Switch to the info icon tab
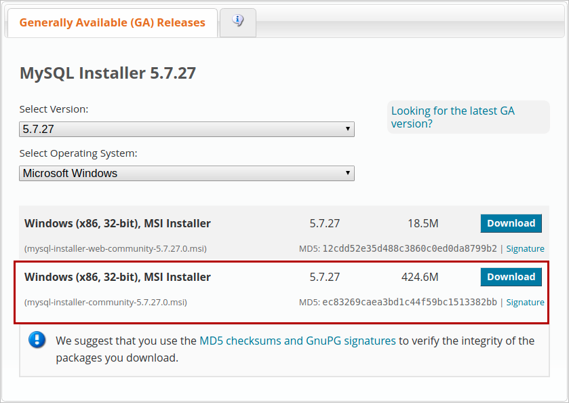This screenshot has width=569, height=403. (x=237, y=21)
